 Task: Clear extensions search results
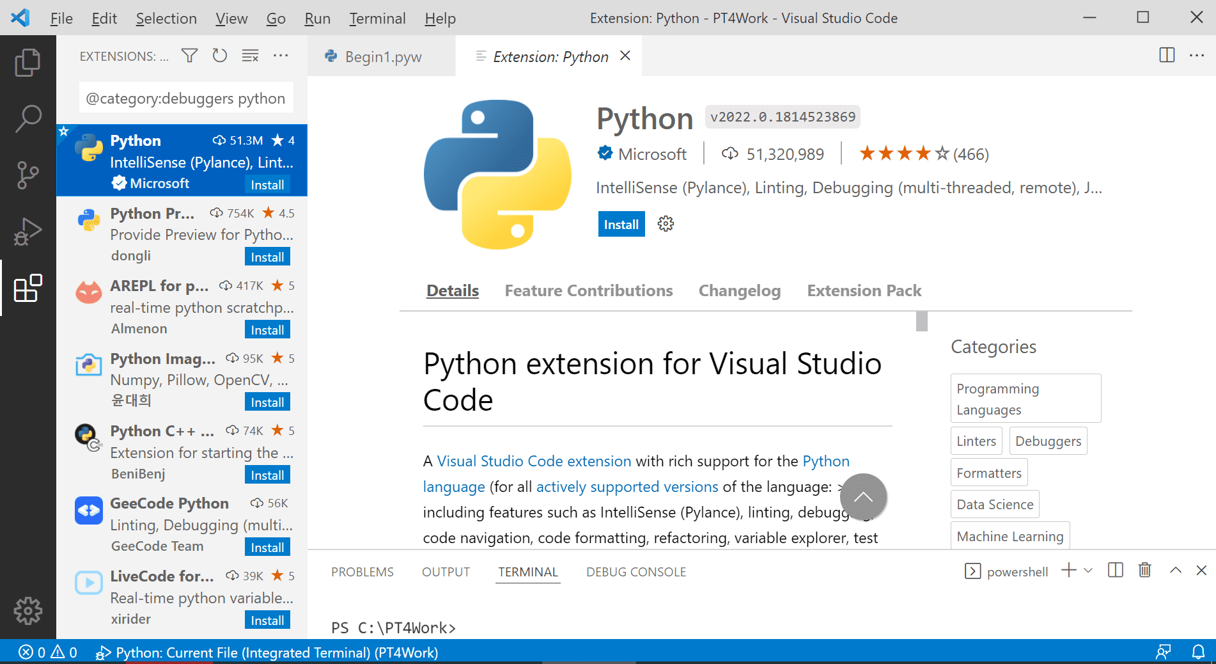coord(250,56)
